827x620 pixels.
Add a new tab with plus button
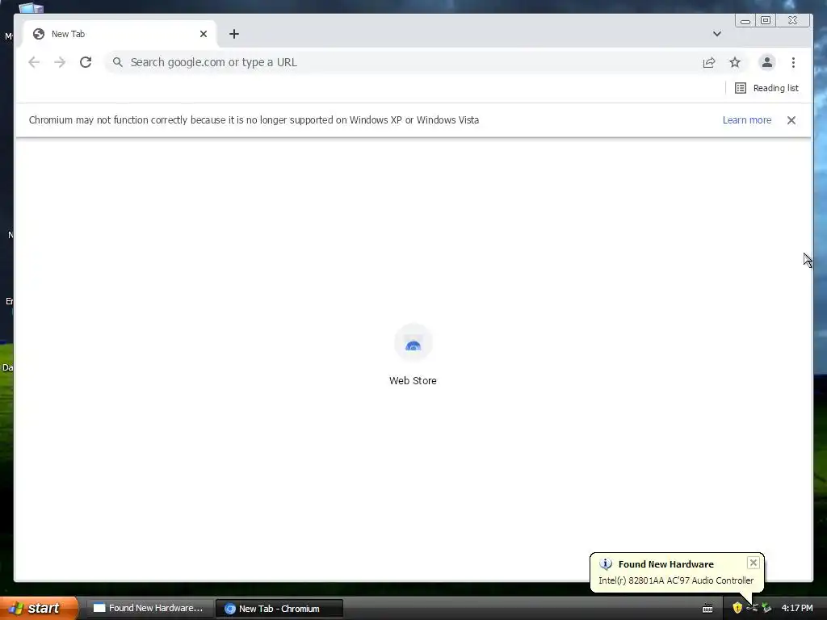point(234,34)
